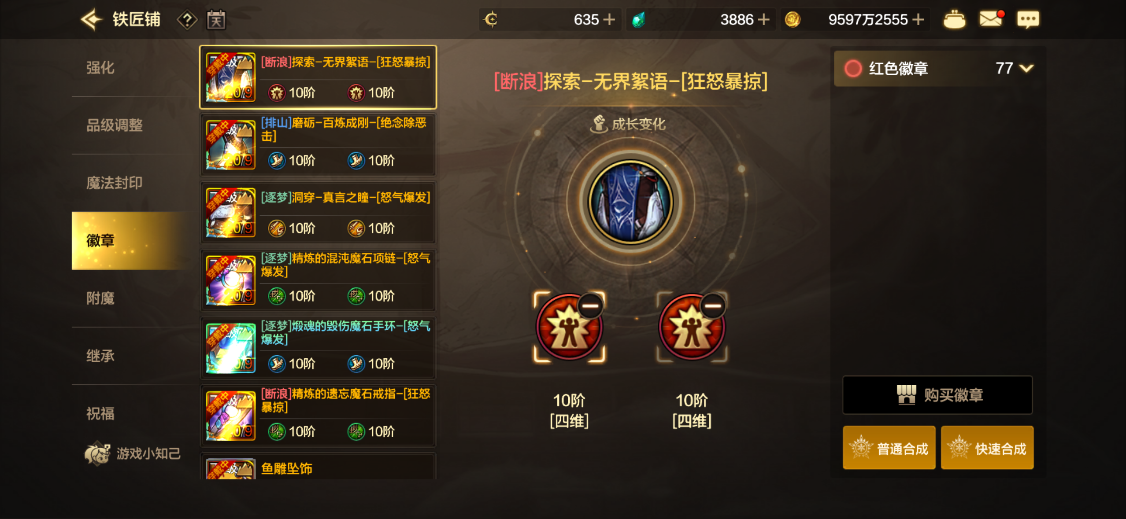The height and width of the screenshot is (519, 1126).
Task: Select the equipment portrait in center circle
Action: 631,202
